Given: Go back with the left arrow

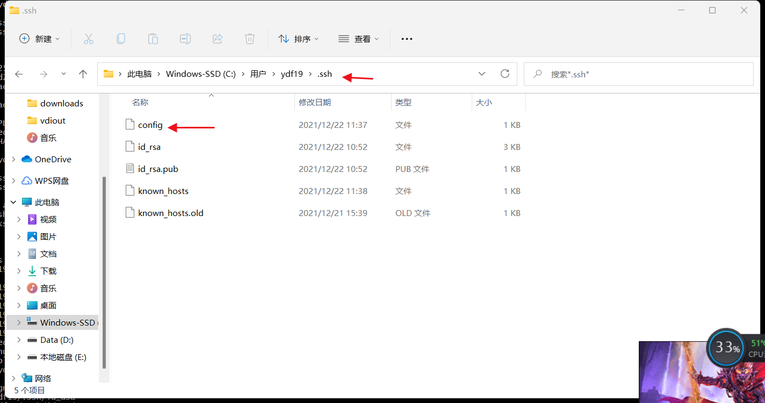Looking at the screenshot, I should pos(19,74).
